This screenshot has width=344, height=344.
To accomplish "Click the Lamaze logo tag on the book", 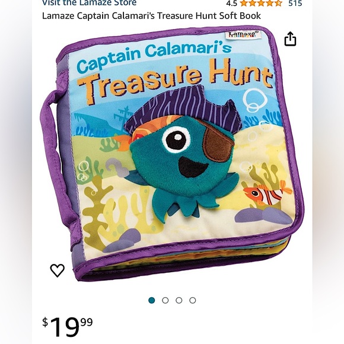I will click(x=243, y=34).
